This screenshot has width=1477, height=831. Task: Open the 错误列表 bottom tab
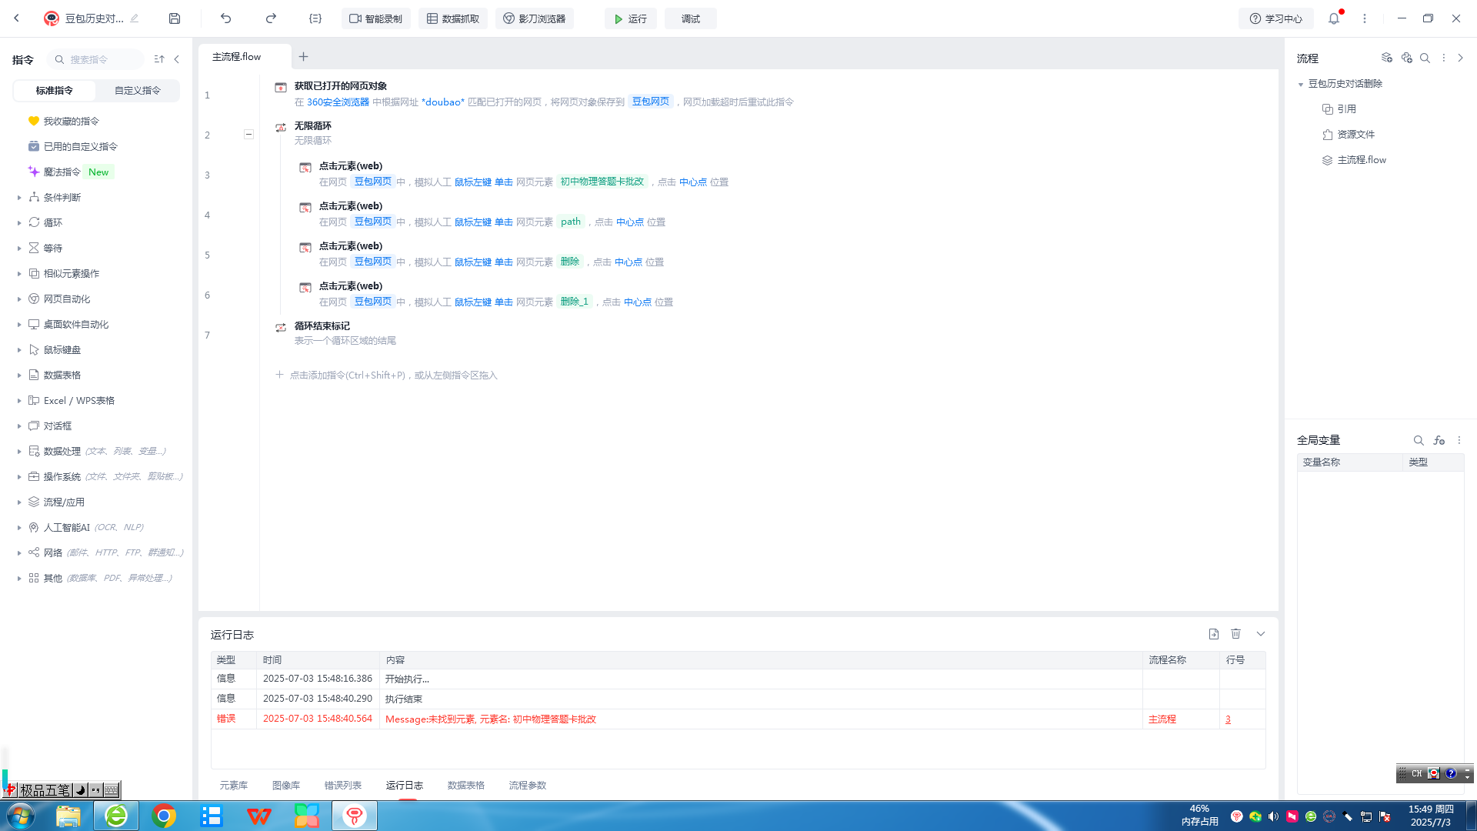(x=343, y=786)
